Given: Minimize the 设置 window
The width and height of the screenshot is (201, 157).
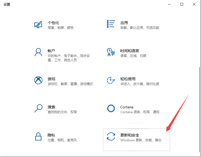Looking at the screenshot, I should click(x=170, y=4).
